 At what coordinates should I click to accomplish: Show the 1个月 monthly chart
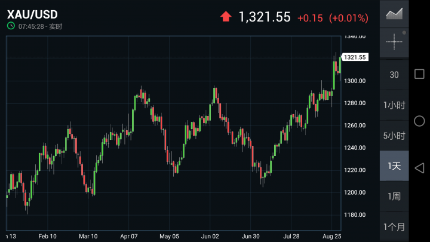[x=394, y=227]
